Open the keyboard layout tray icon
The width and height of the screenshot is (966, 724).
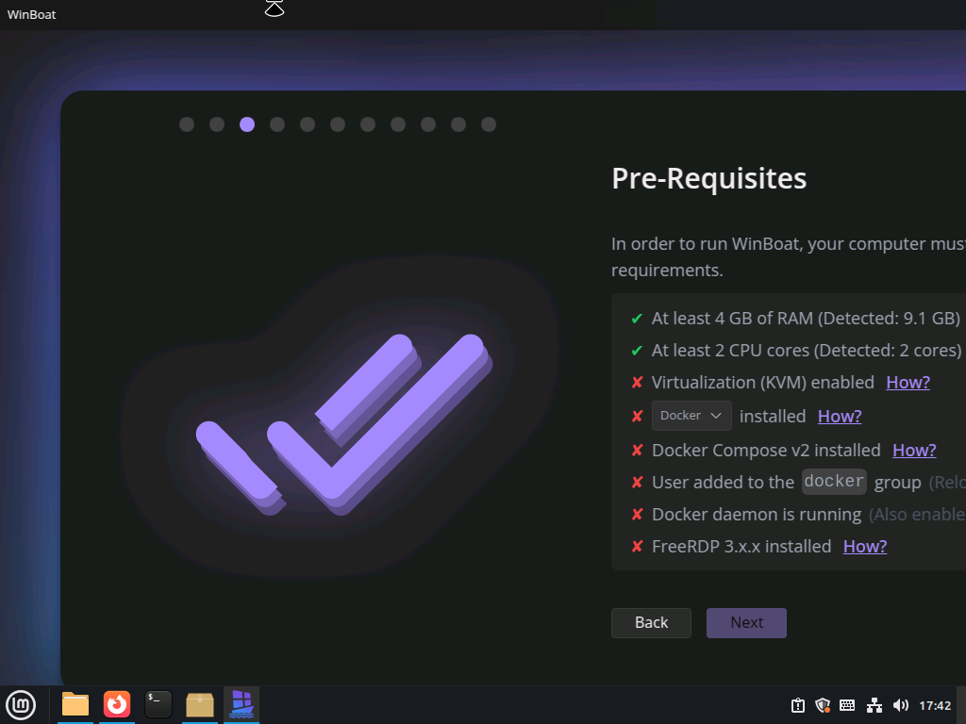point(847,705)
